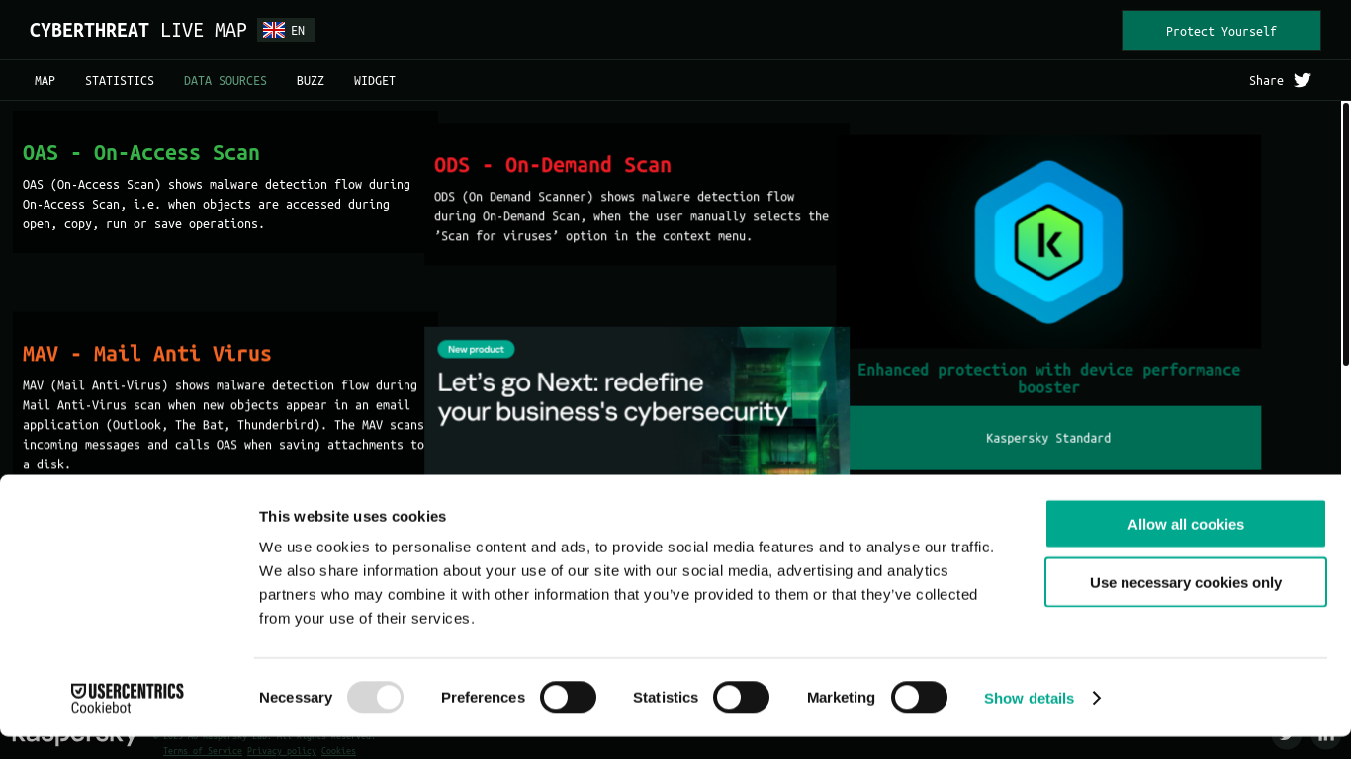This screenshot has height=759, width=1351.
Task: Open the MAP navigation tab
Action: click(45, 81)
